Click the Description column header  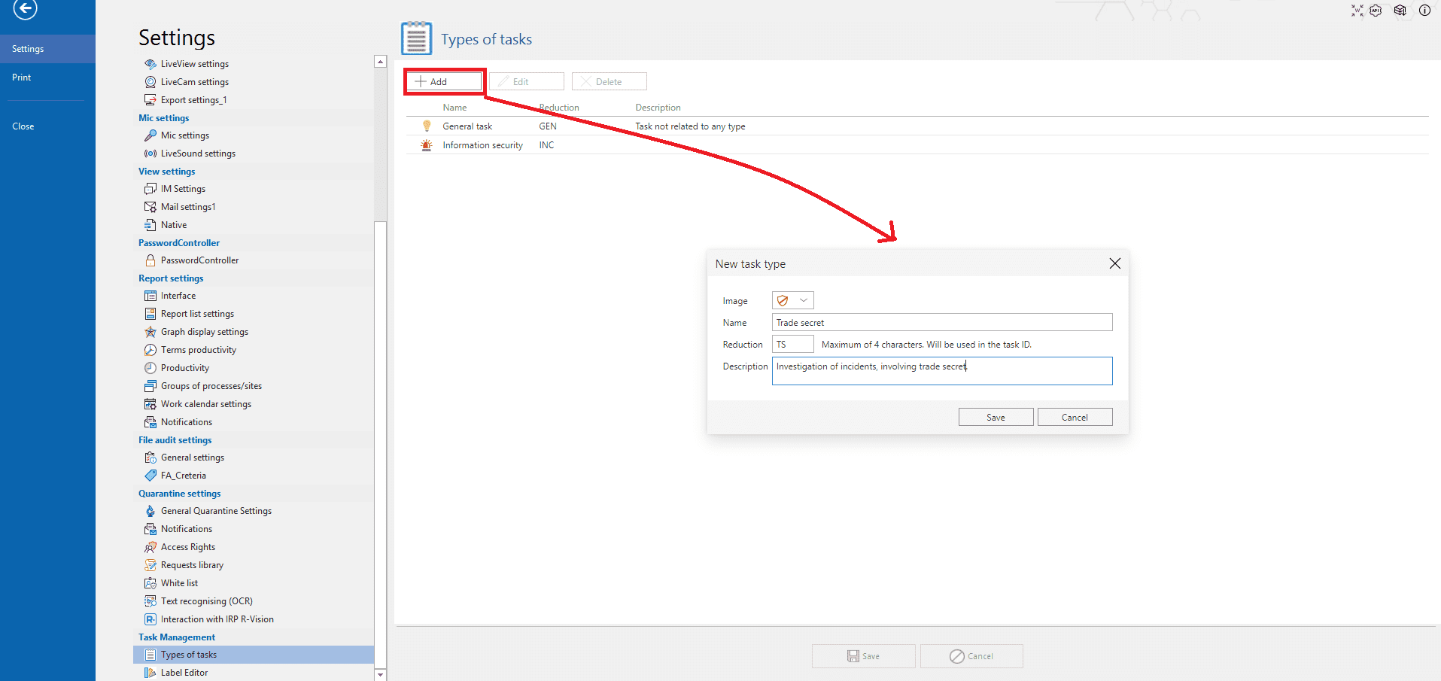(658, 108)
